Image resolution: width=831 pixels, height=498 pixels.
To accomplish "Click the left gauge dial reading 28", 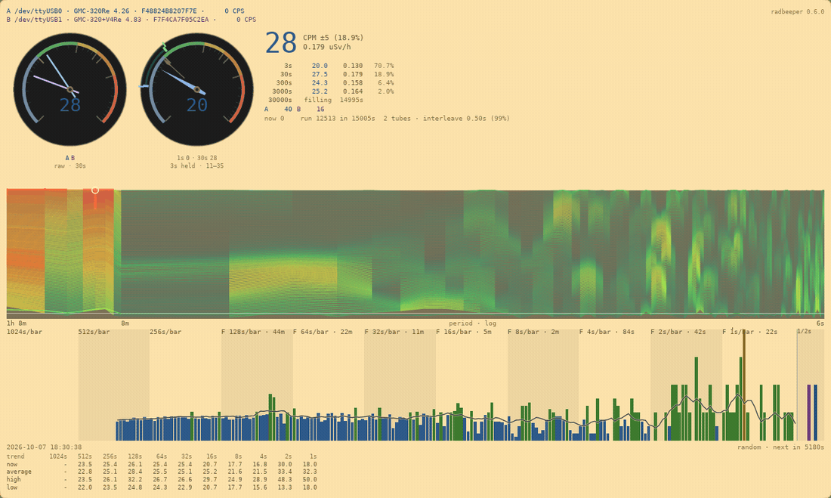I will tap(70, 90).
